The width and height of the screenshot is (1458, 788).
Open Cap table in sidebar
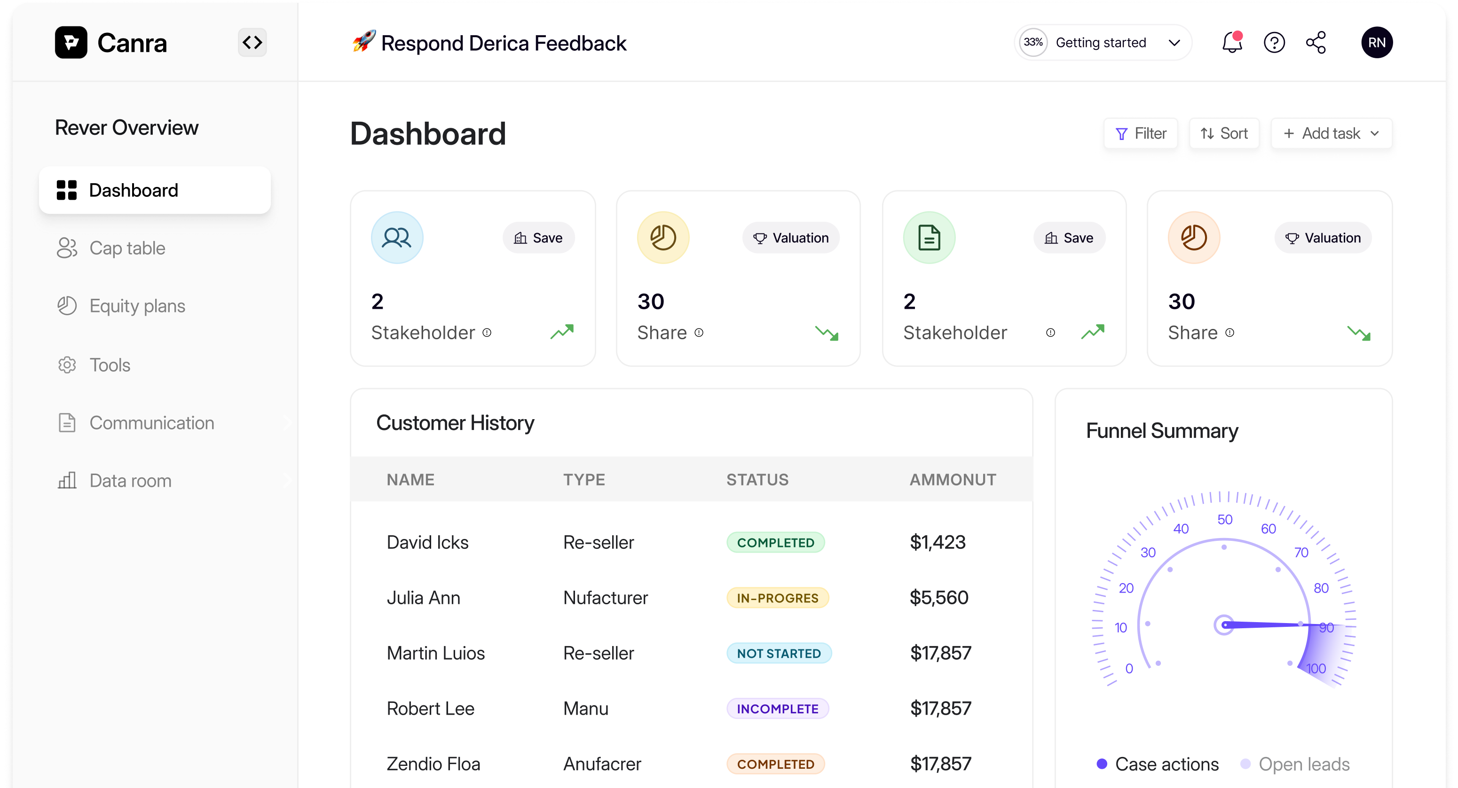coord(127,249)
